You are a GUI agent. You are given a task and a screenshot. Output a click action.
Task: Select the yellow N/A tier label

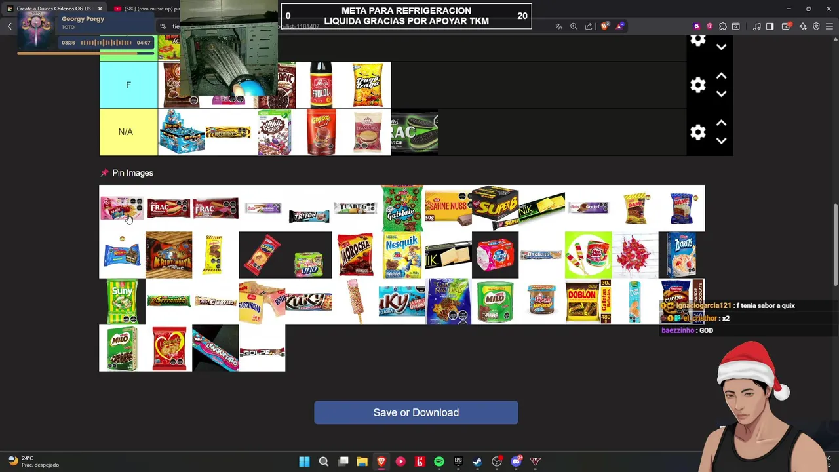tap(128, 132)
